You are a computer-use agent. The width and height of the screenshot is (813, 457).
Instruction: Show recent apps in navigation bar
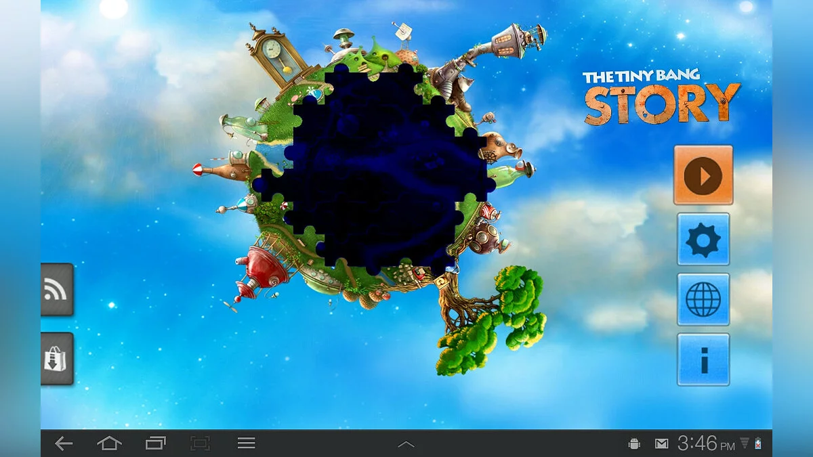[x=155, y=443]
